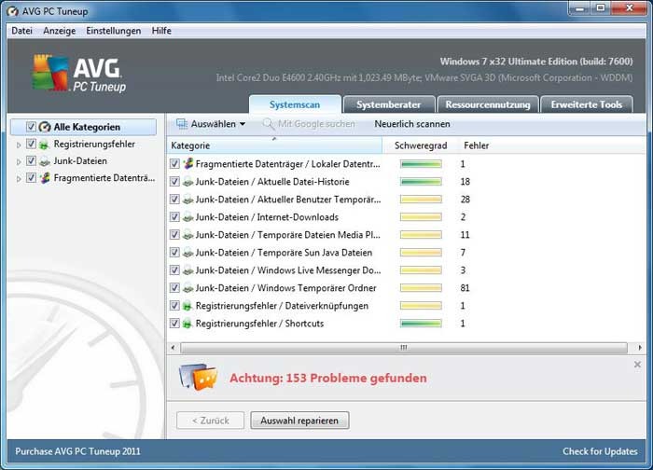The width and height of the screenshot is (653, 470).
Task: Expand Fragmentierte Datenträger tree node
Action: tap(19, 179)
